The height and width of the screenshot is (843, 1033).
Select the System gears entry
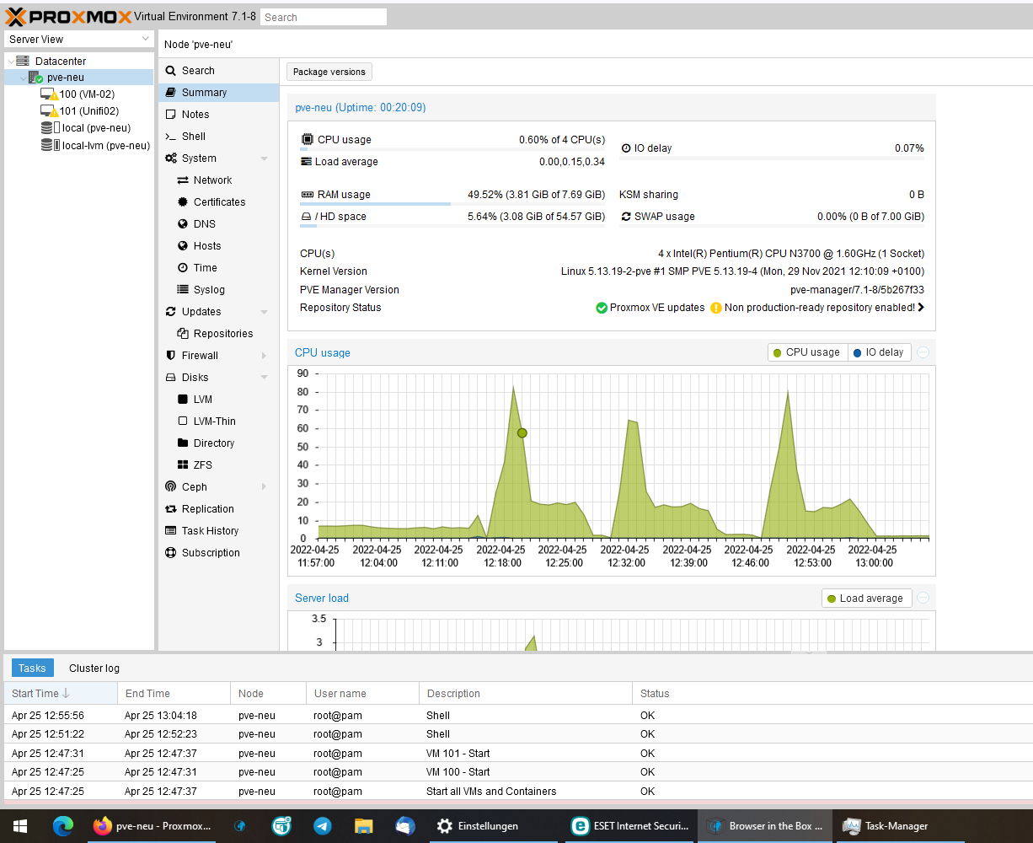click(218, 158)
